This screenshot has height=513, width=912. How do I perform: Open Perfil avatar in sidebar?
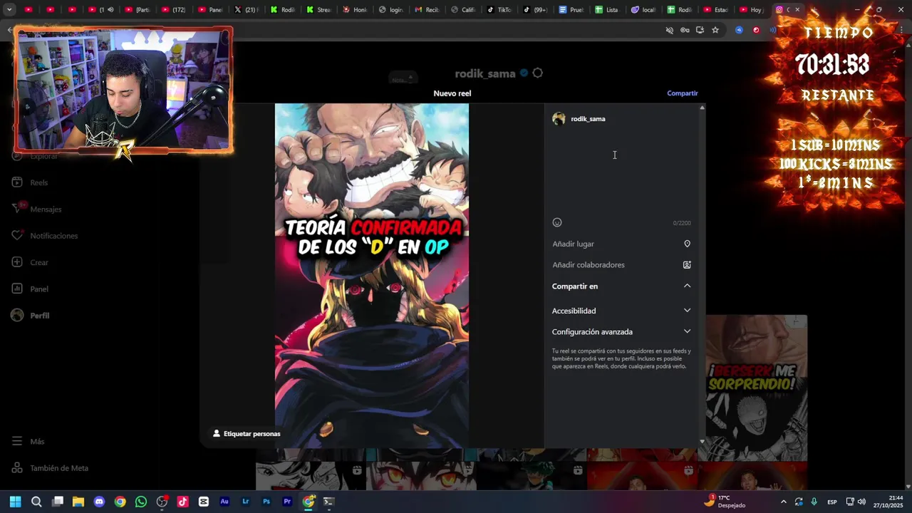17,316
